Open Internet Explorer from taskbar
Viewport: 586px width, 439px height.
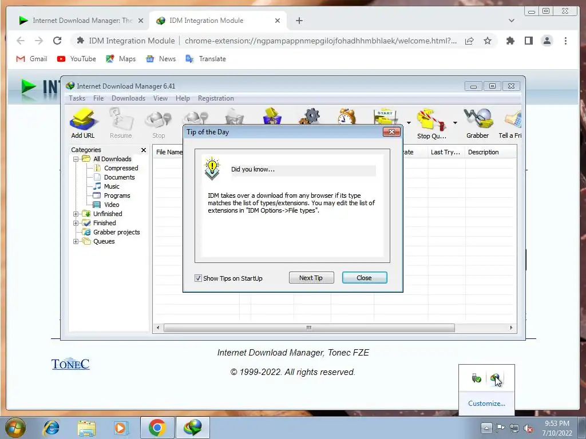[51, 428]
